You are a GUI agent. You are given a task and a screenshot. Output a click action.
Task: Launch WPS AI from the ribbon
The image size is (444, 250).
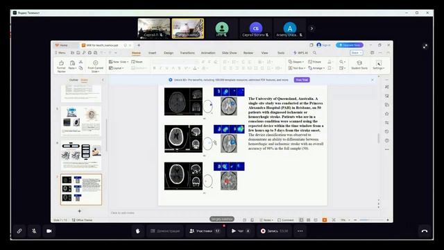[x=300, y=53]
